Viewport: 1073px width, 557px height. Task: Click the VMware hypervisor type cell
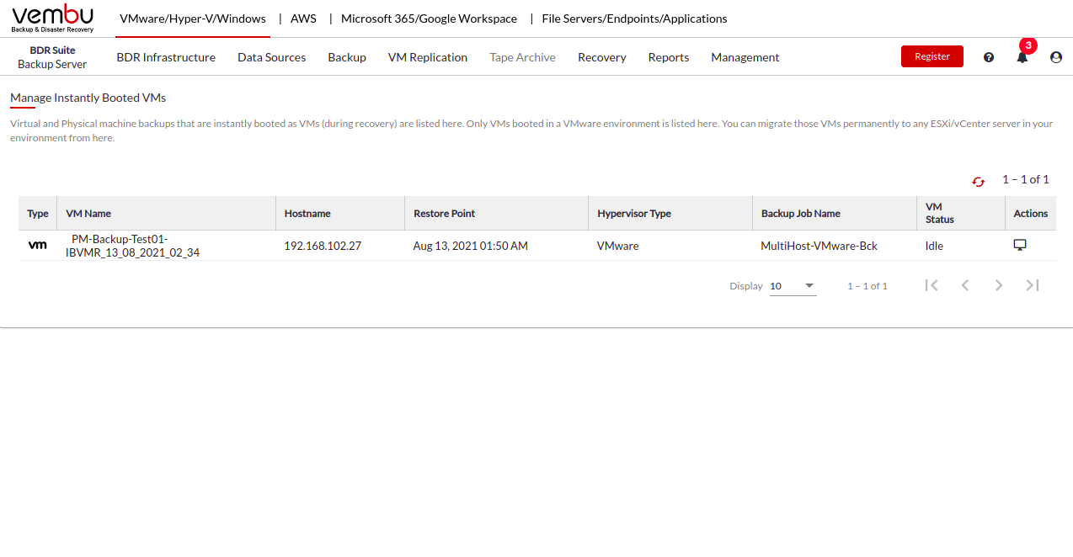pyautogui.click(x=618, y=246)
